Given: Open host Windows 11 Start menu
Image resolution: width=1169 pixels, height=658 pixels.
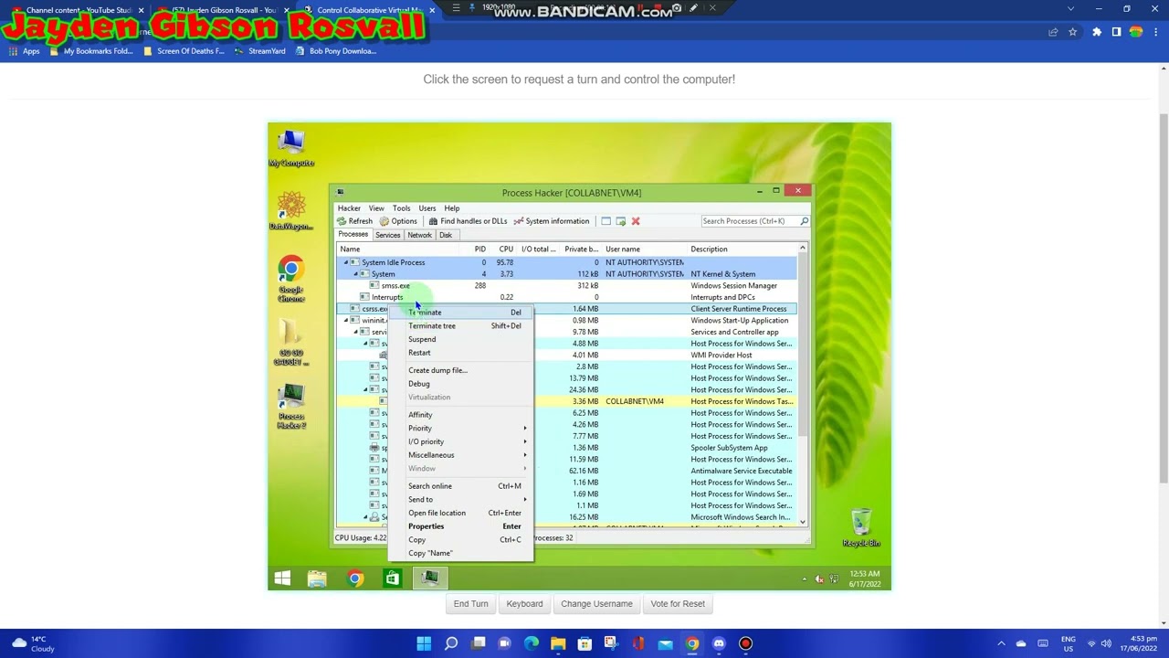Looking at the screenshot, I should (x=424, y=643).
